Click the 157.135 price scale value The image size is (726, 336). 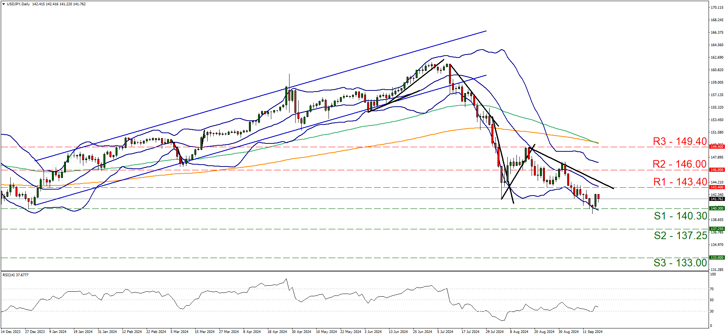[x=717, y=95]
